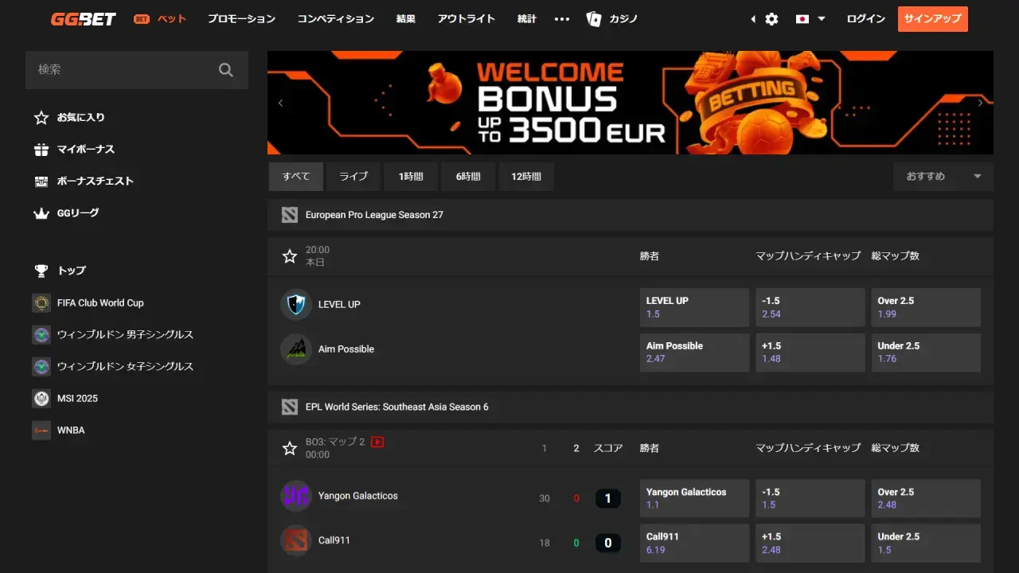Favorite the 20:00 LEVEL UP match

[290, 256]
